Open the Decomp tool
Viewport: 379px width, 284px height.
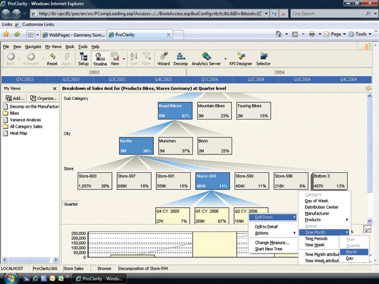[180, 59]
